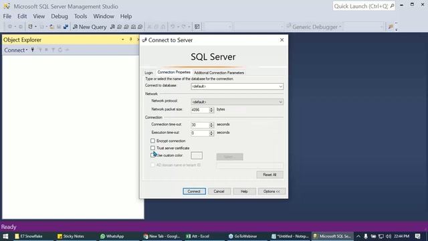Open the Debug menu
This screenshot has height=241, width=428.
coord(60,16)
